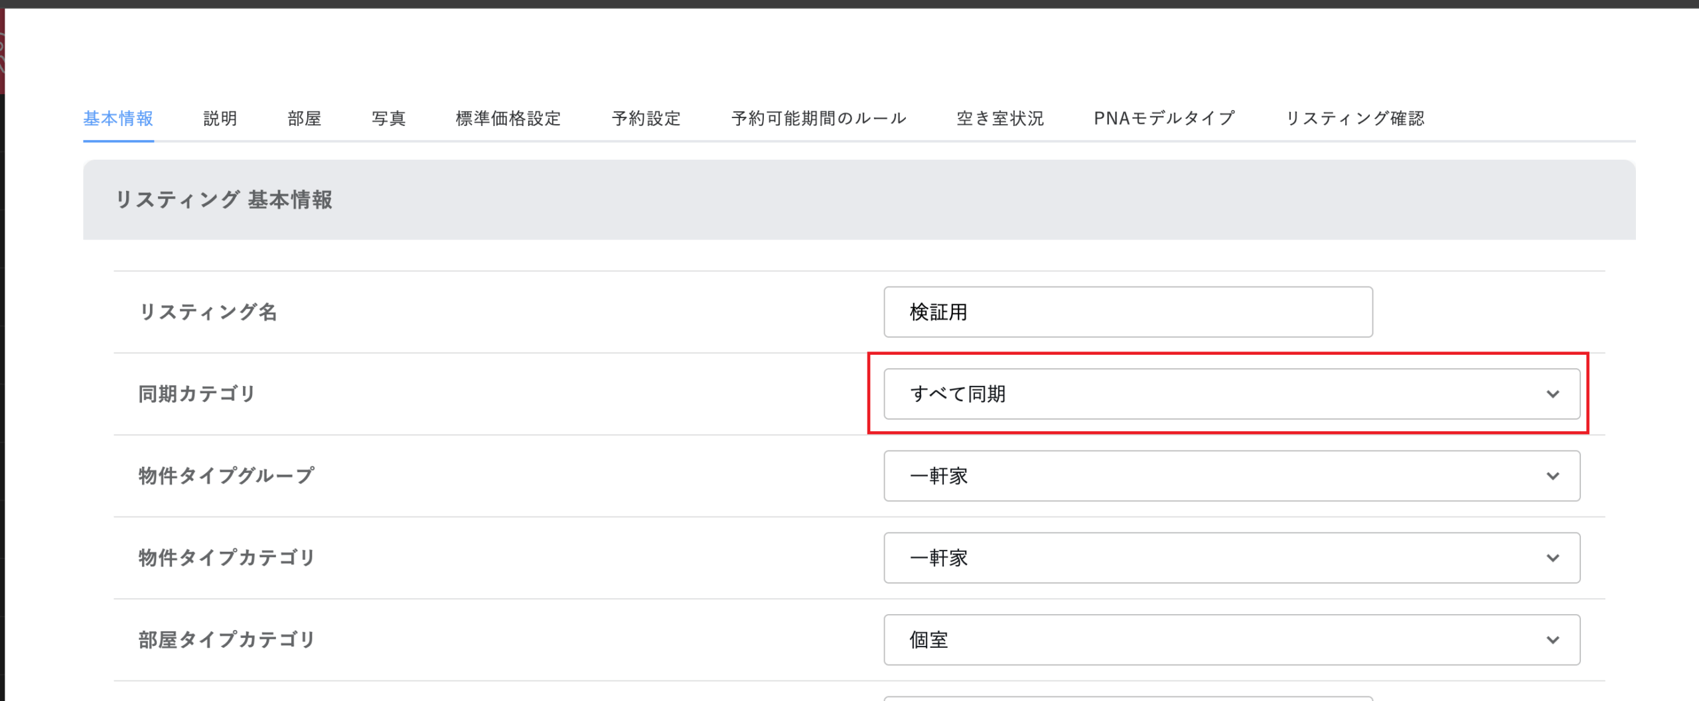Open the 標準価格設定 tab
The image size is (1699, 701).
(x=508, y=118)
